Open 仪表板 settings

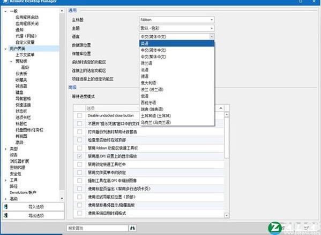(x=21, y=74)
